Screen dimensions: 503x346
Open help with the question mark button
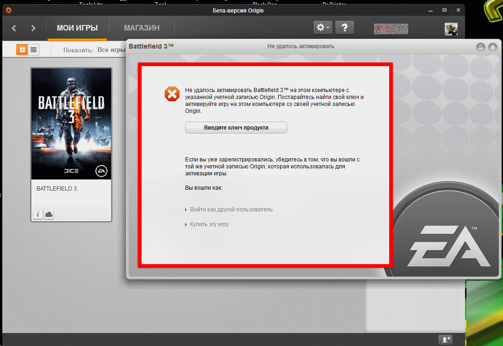[345, 28]
